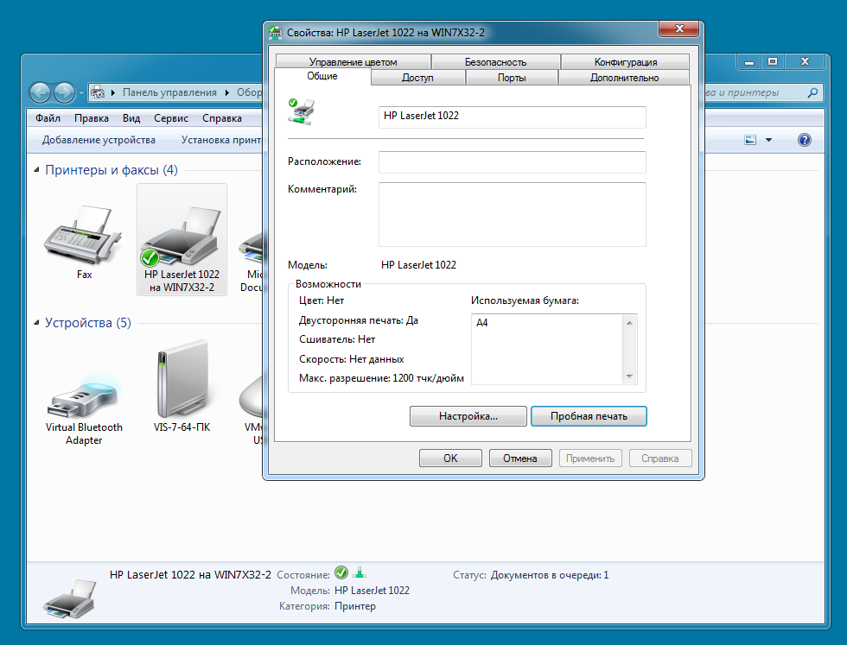The height and width of the screenshot is (645, 847).
Task: Click the disabled Применить button
Action: [590, 458]
